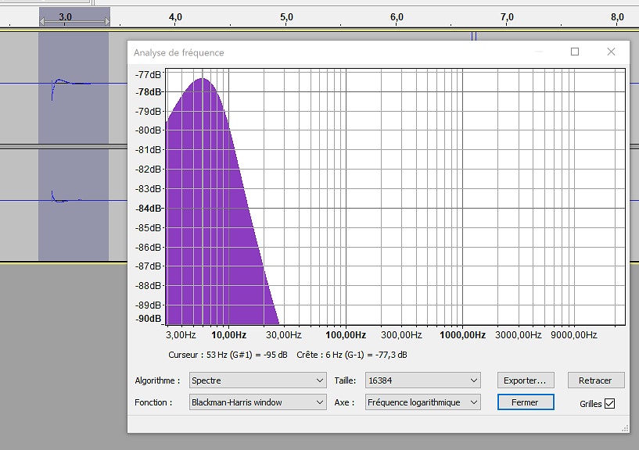
Task: Maximize the Analyse de fréquence dialog
Action: pos(575,52)
